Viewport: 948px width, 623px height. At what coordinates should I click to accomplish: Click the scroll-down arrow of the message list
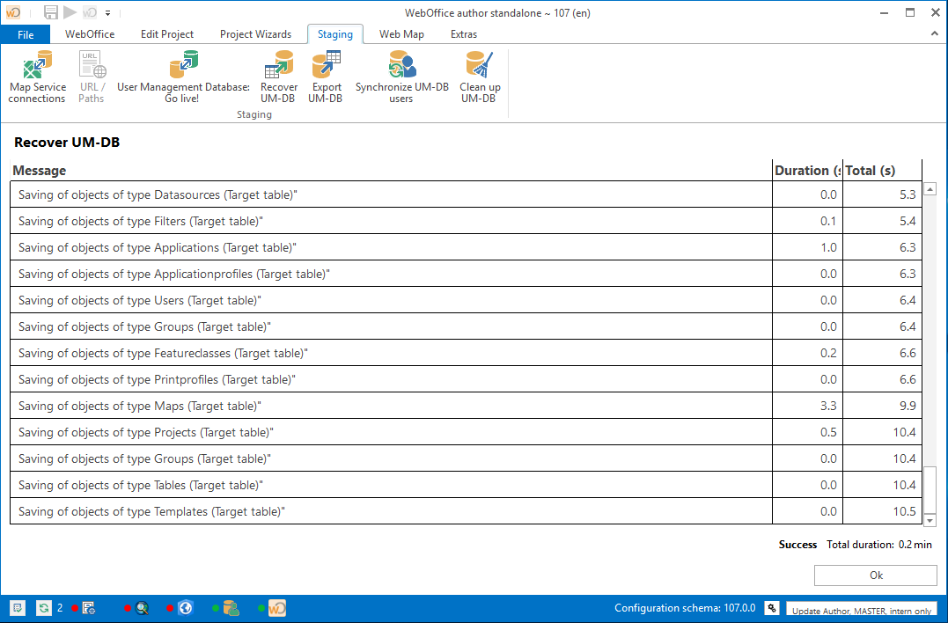pos(930,520)
